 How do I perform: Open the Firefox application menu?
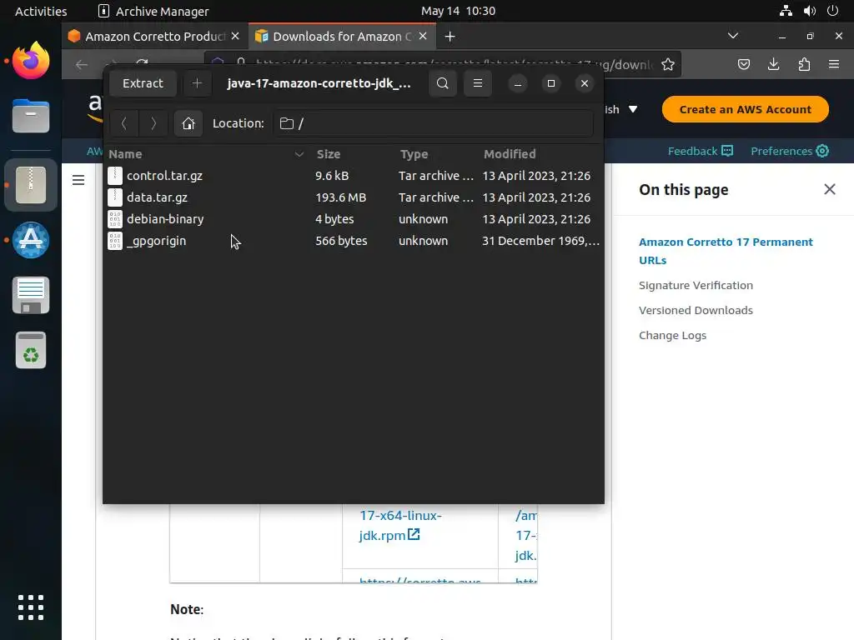(x=834, y=65)
